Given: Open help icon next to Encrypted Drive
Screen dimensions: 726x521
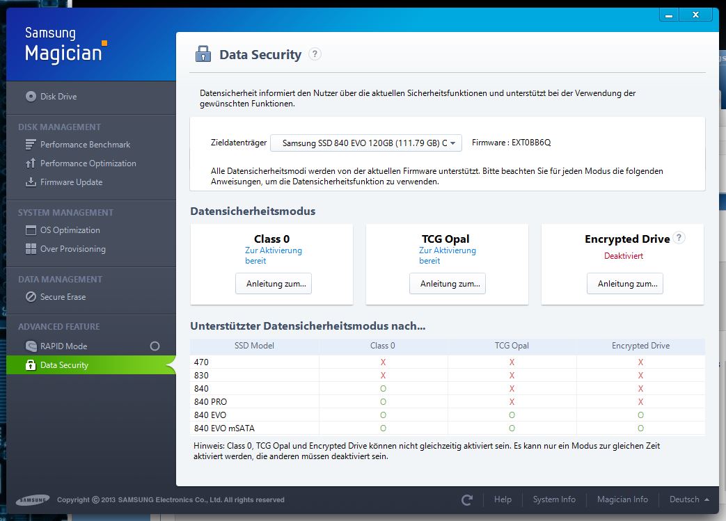Looking at the screenshot, I should coord(679,238).
